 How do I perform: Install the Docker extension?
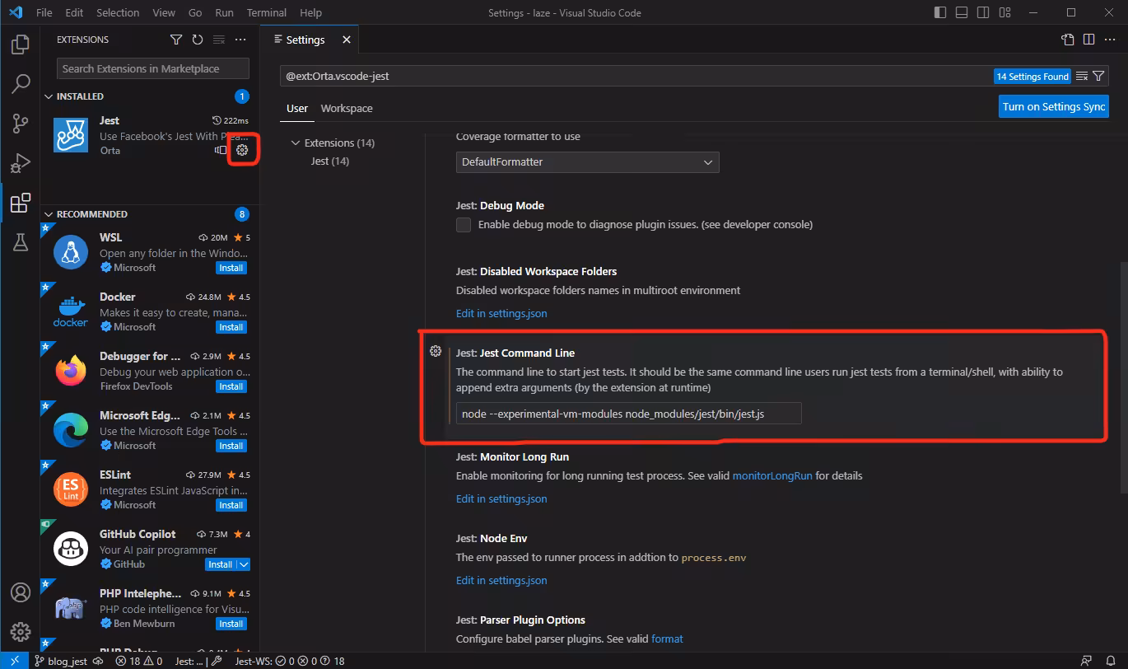click(231, 327)
